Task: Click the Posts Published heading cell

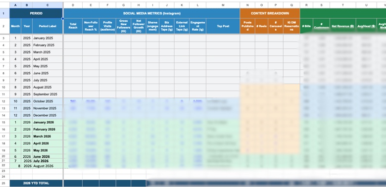Action: [247, 26]
